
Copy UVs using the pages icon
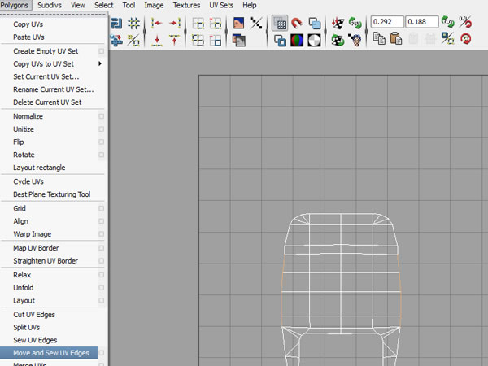379,39
